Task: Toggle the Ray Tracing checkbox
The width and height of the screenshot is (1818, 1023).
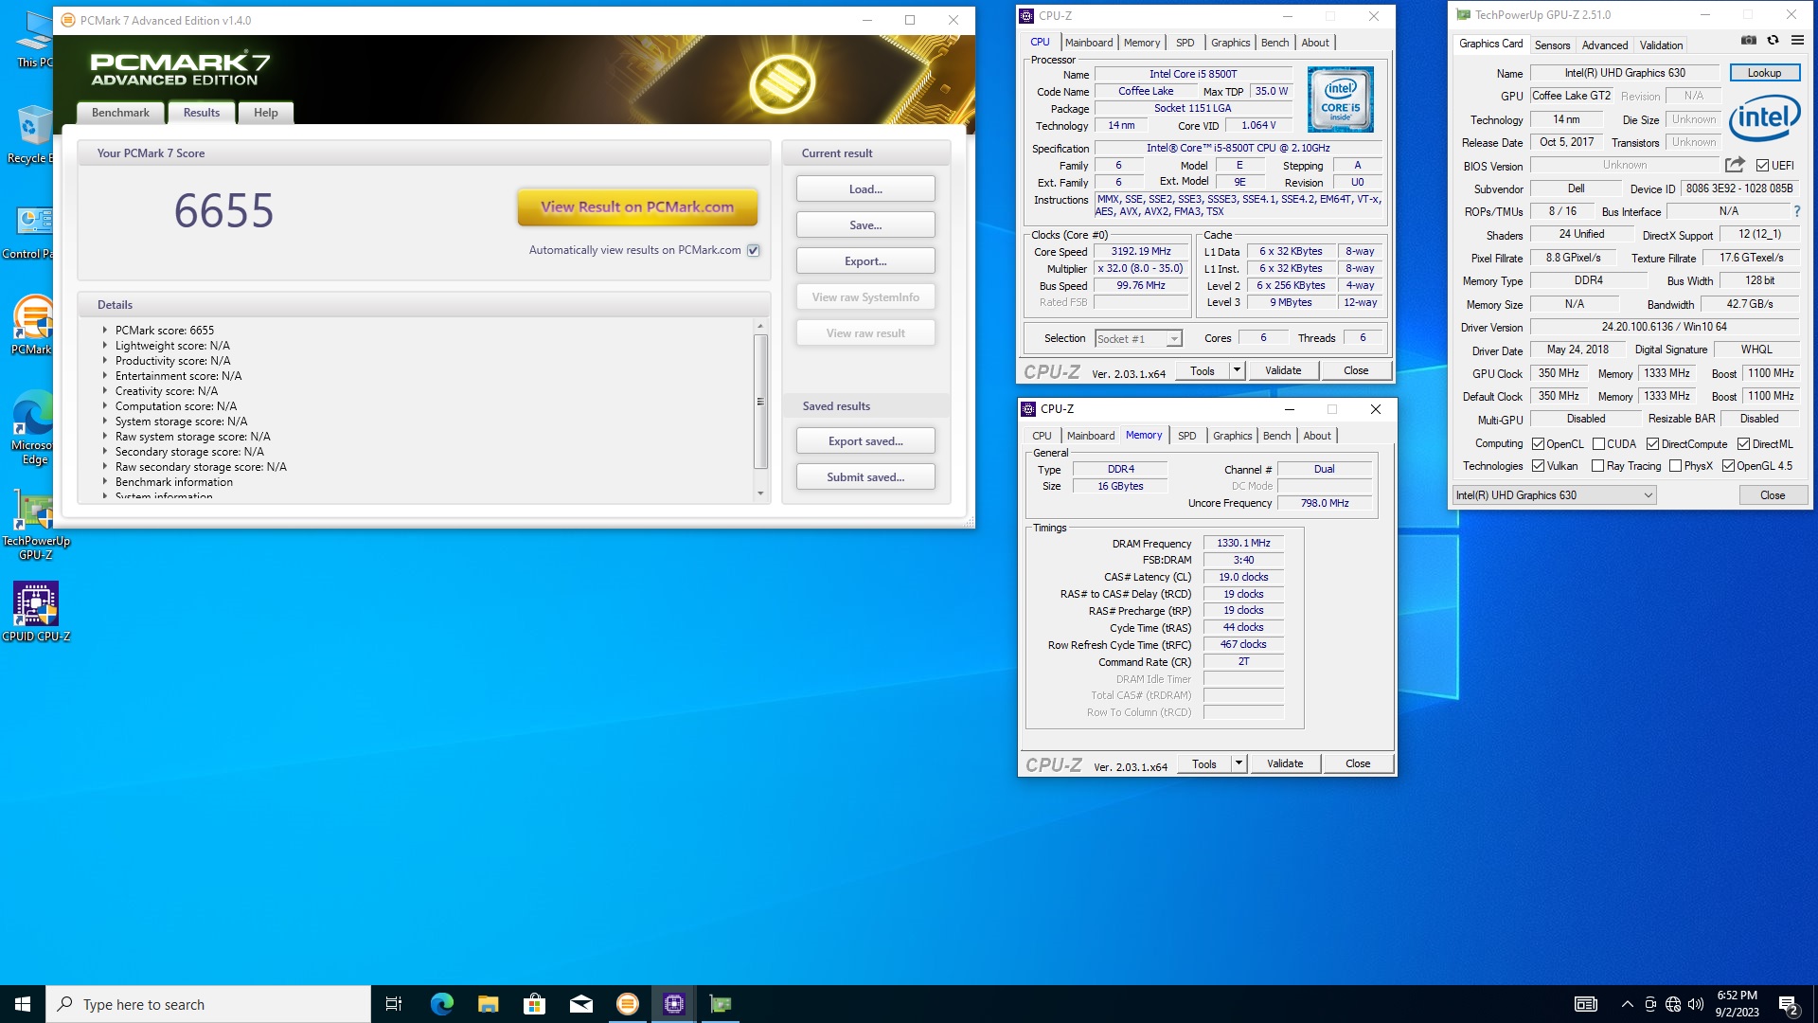Action: coord(1598,466)
